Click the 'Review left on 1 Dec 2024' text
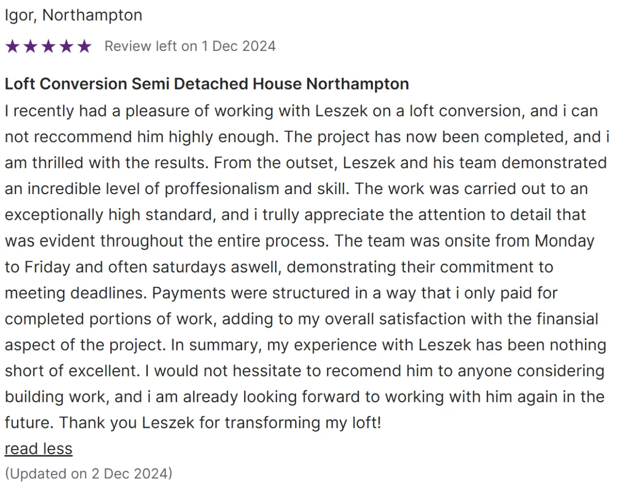Viewport: 618px width, 484px height. coord(190,46)
